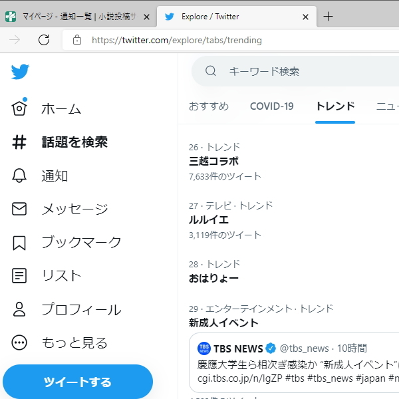Click the Twitter bird logo in sidebar
399x399 pixels.
point(20,72)
